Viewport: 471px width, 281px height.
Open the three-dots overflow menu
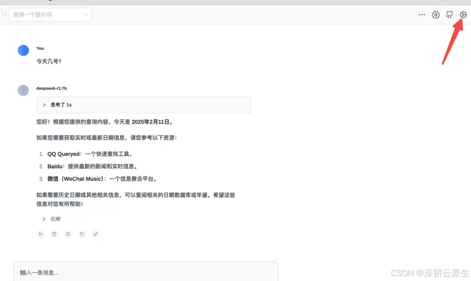422,14
